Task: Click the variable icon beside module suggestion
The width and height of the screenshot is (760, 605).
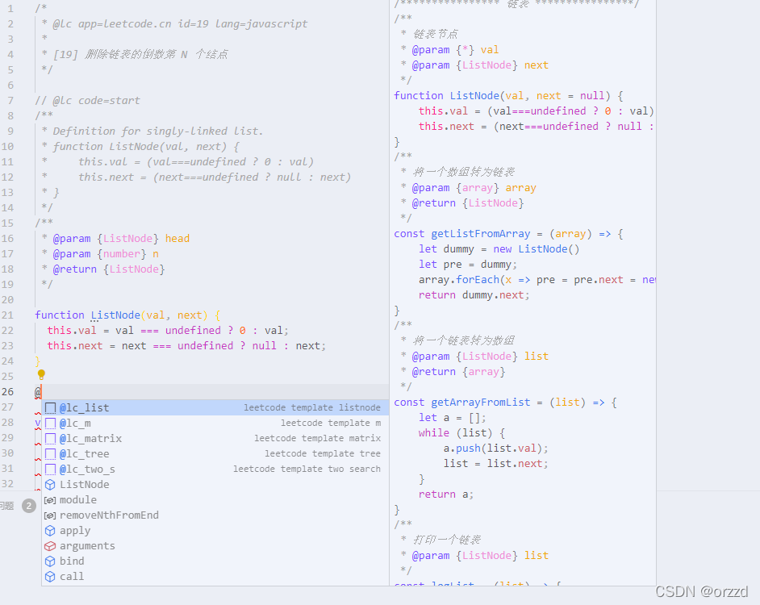Action: click(x=50, y=500)
